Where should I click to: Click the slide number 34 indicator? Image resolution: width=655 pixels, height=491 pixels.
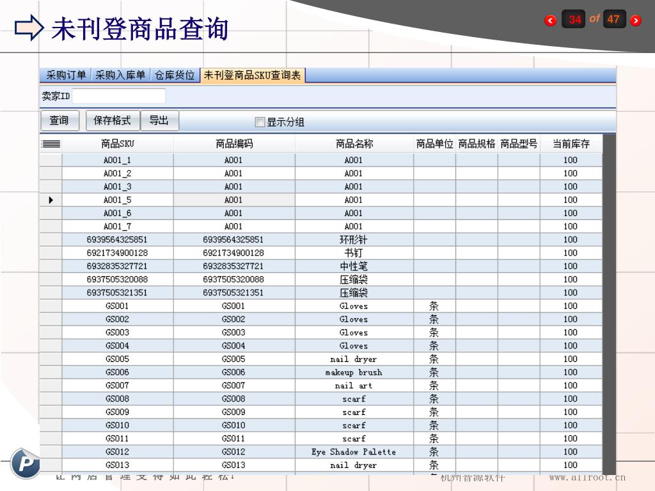pos(574,19)
